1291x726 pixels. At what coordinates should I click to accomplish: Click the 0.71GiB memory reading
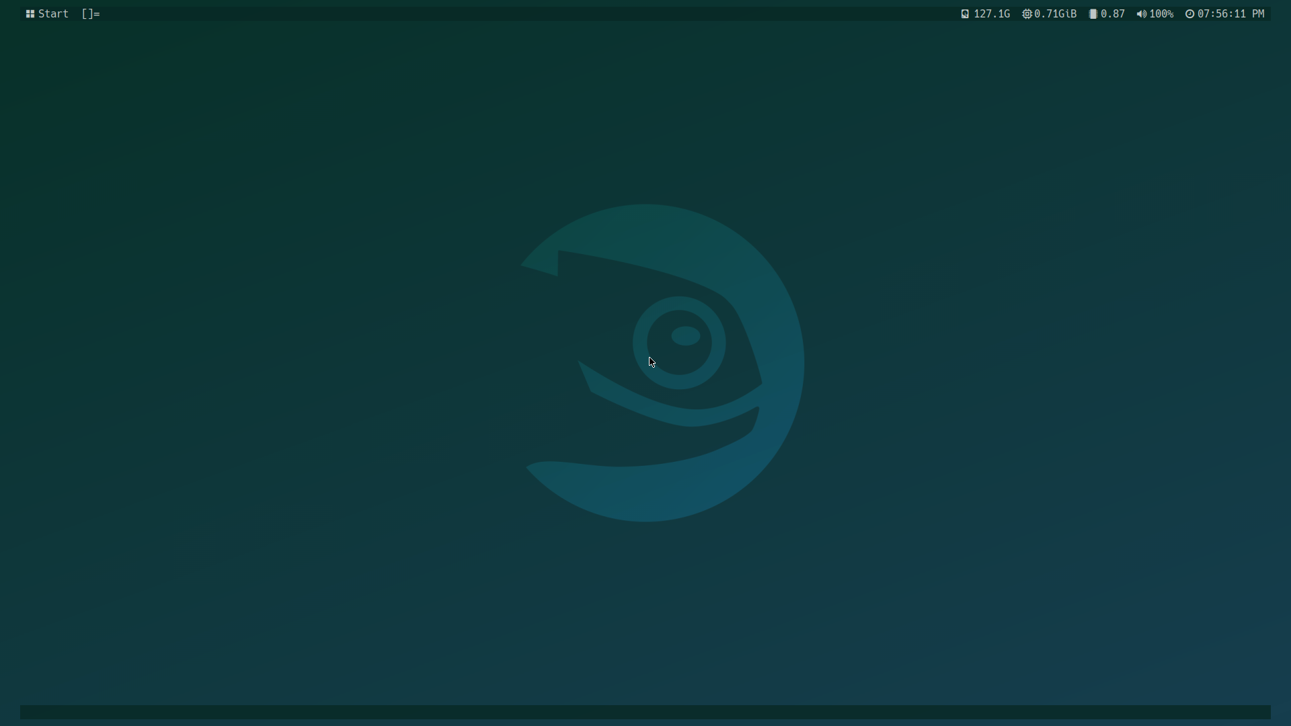(x=1056, y=13)
